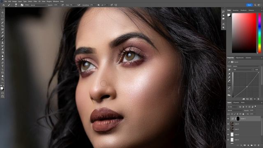Open the Window menu
263x148 pixels.
pos(56,2)
